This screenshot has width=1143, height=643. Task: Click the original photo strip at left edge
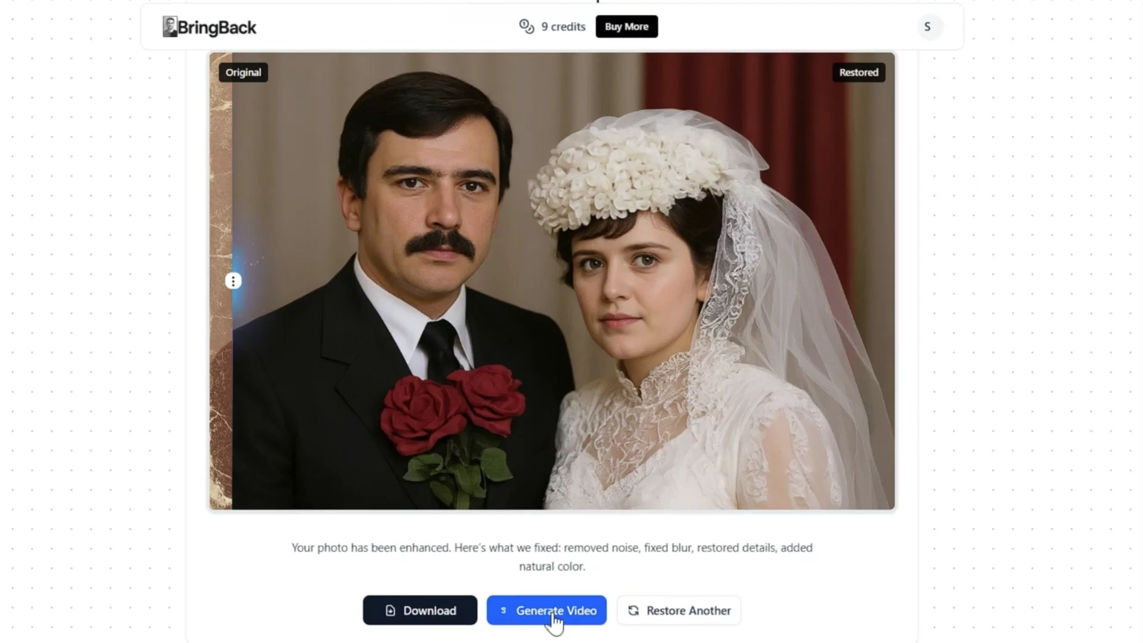click(x=220, y=281)
